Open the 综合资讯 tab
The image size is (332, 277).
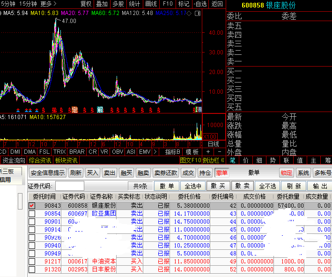(x=40, y=160)
